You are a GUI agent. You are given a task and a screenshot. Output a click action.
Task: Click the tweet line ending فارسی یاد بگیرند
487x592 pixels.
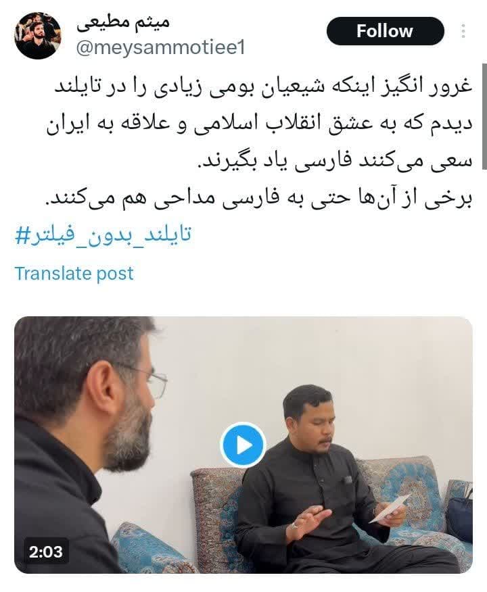[336, 162]
